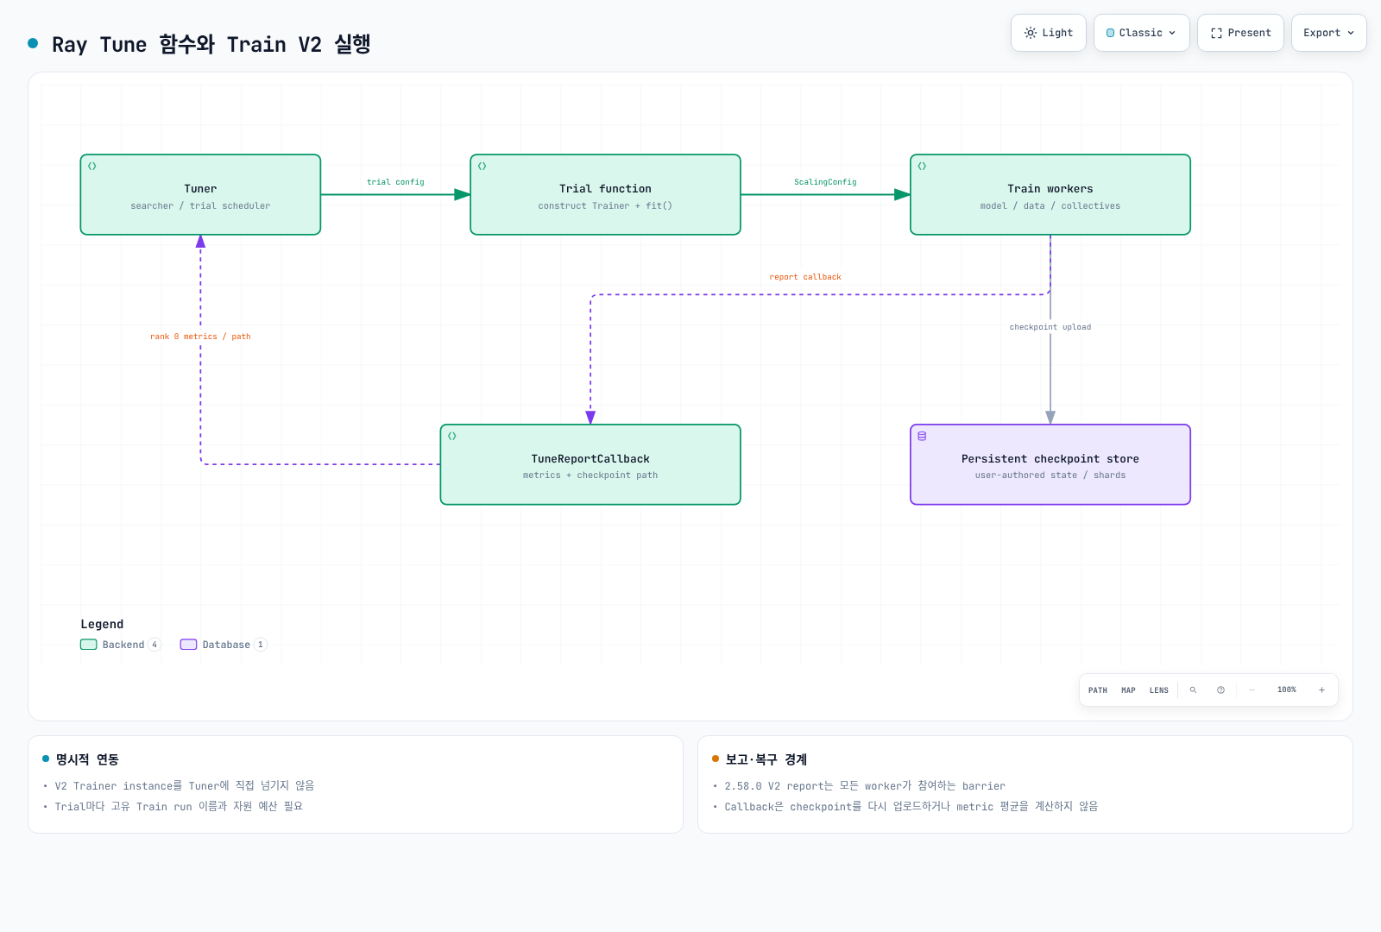
Task: Click the '명시적 연동' card heading
Action: (87, 759)
